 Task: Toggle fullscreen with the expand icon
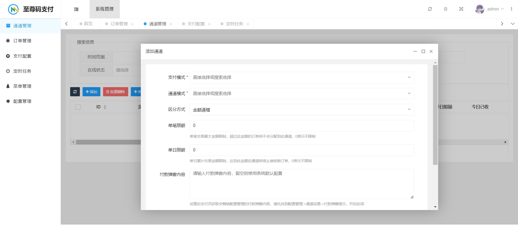pyautogui.click(x=461, y=9)
